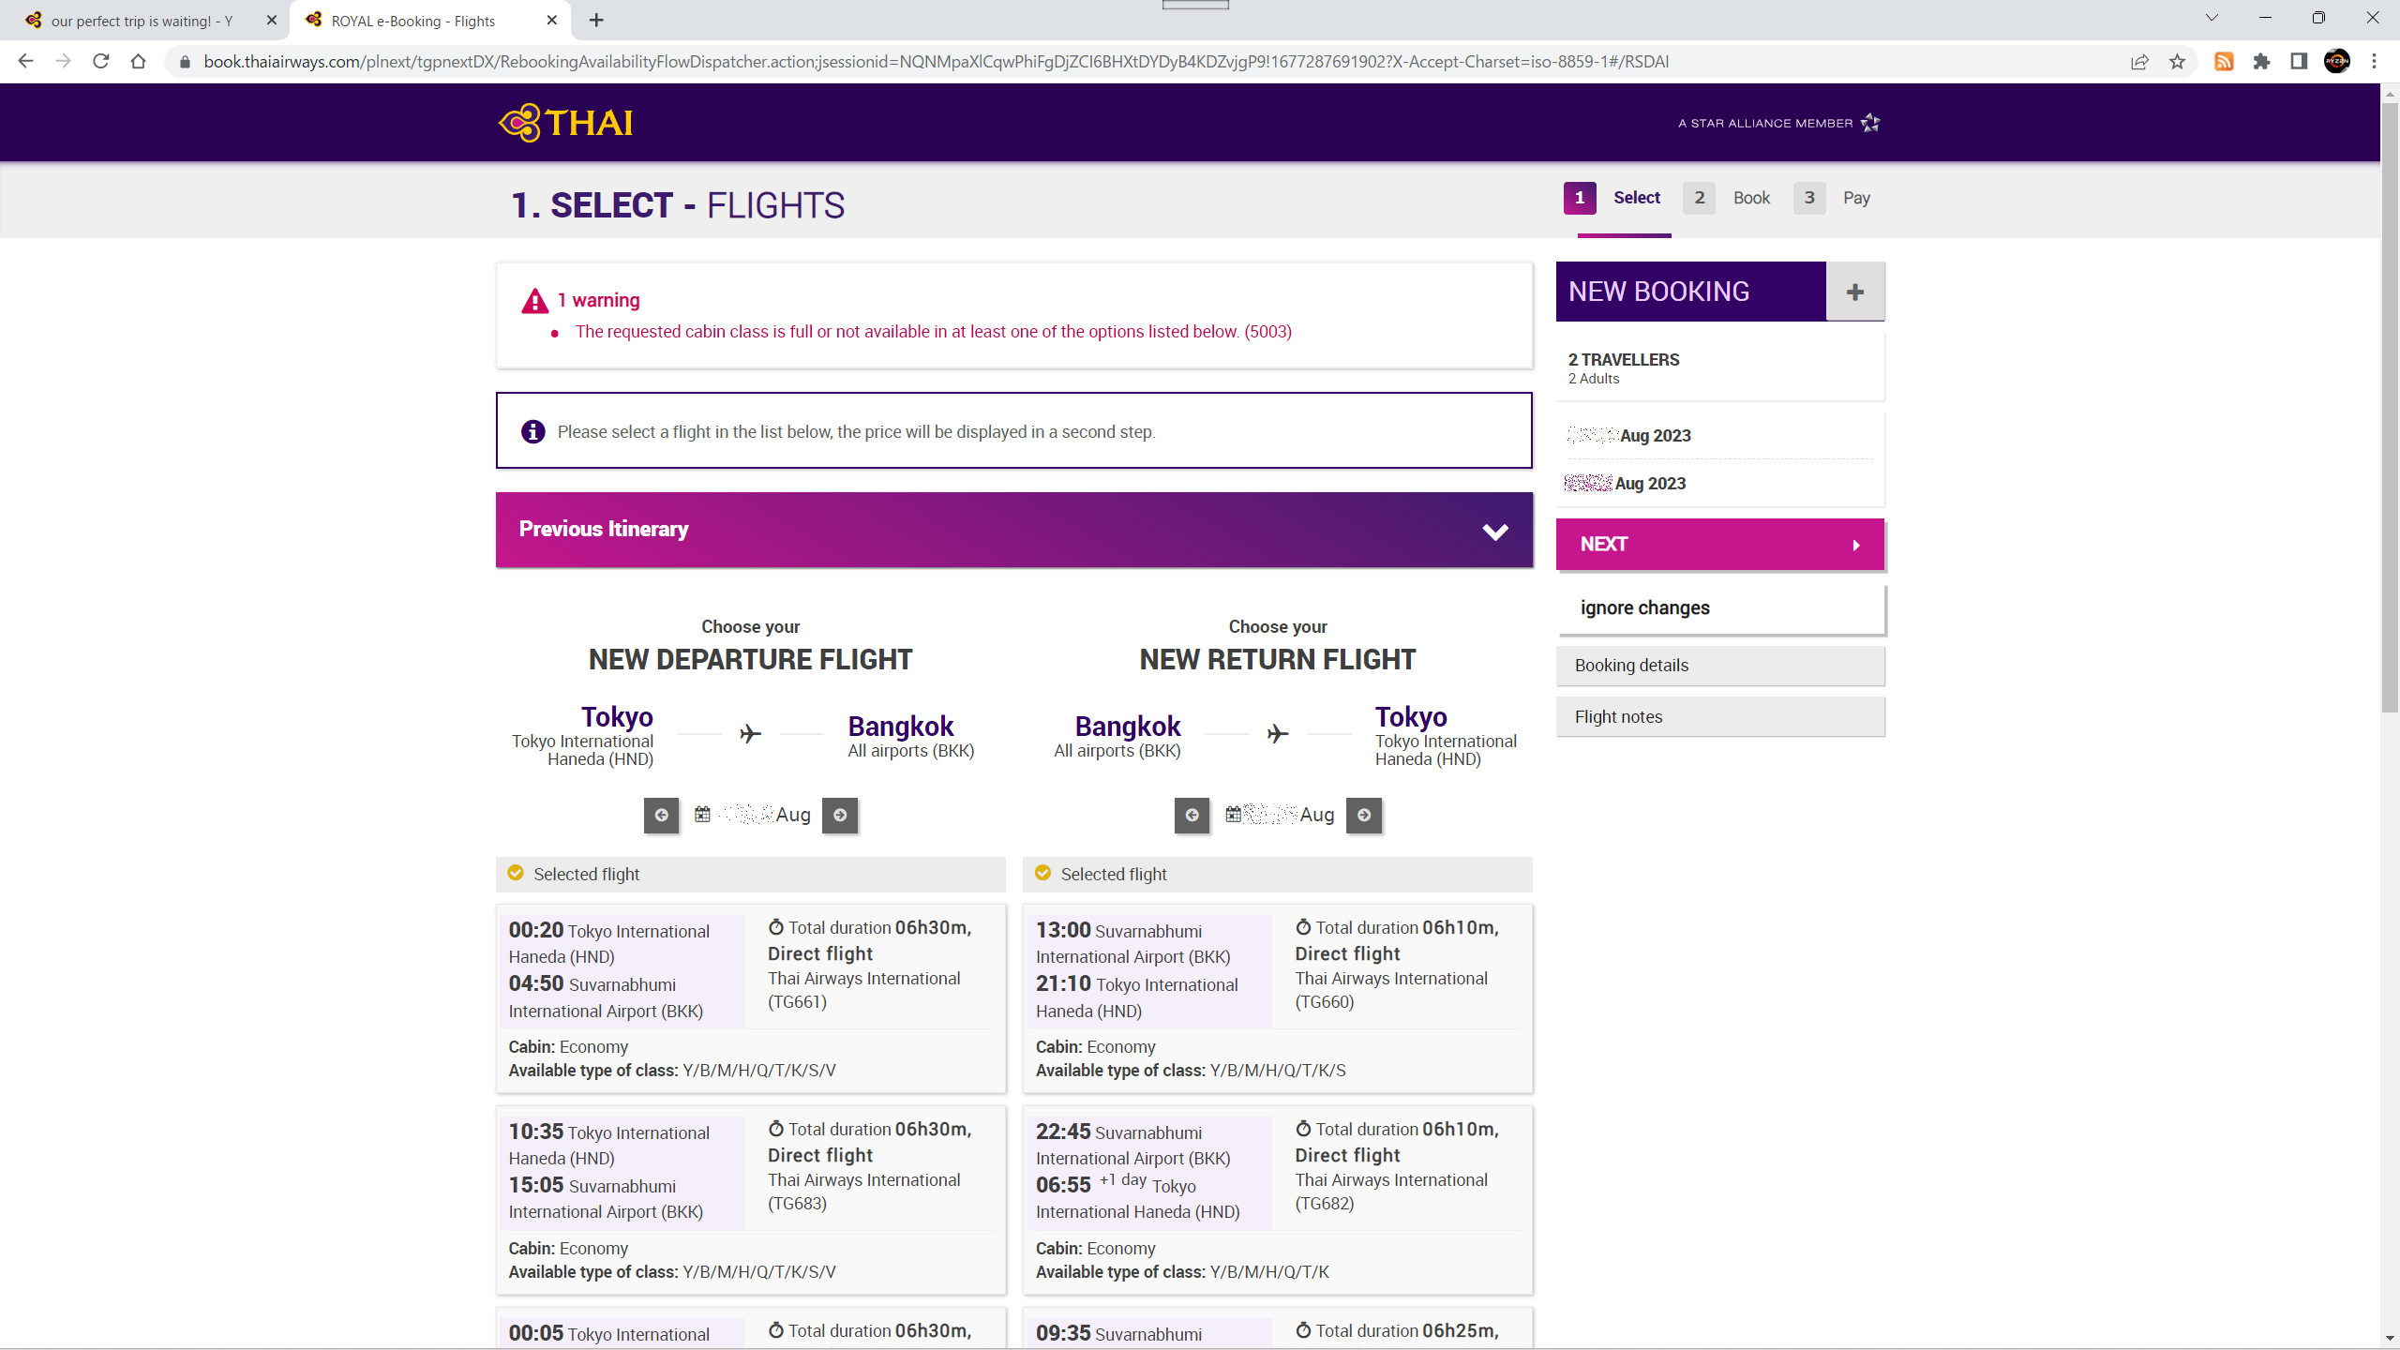The height and width of the screenshot is (1350, 2400).
Task: Click the TG661 duration clock icon
Action: coord(775,927)
